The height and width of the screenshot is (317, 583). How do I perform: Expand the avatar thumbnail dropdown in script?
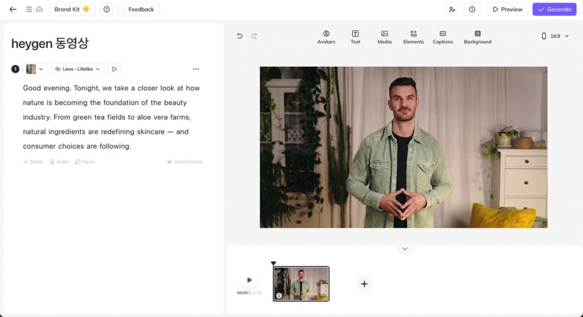point(35,69)
